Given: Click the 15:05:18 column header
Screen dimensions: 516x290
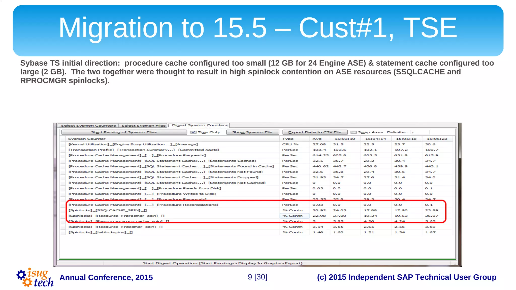Looking at the screenshot, I should 406,139.
